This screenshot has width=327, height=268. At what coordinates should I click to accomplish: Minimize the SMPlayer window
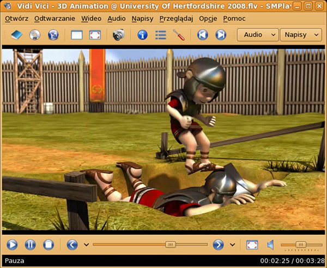click(297, 6)
